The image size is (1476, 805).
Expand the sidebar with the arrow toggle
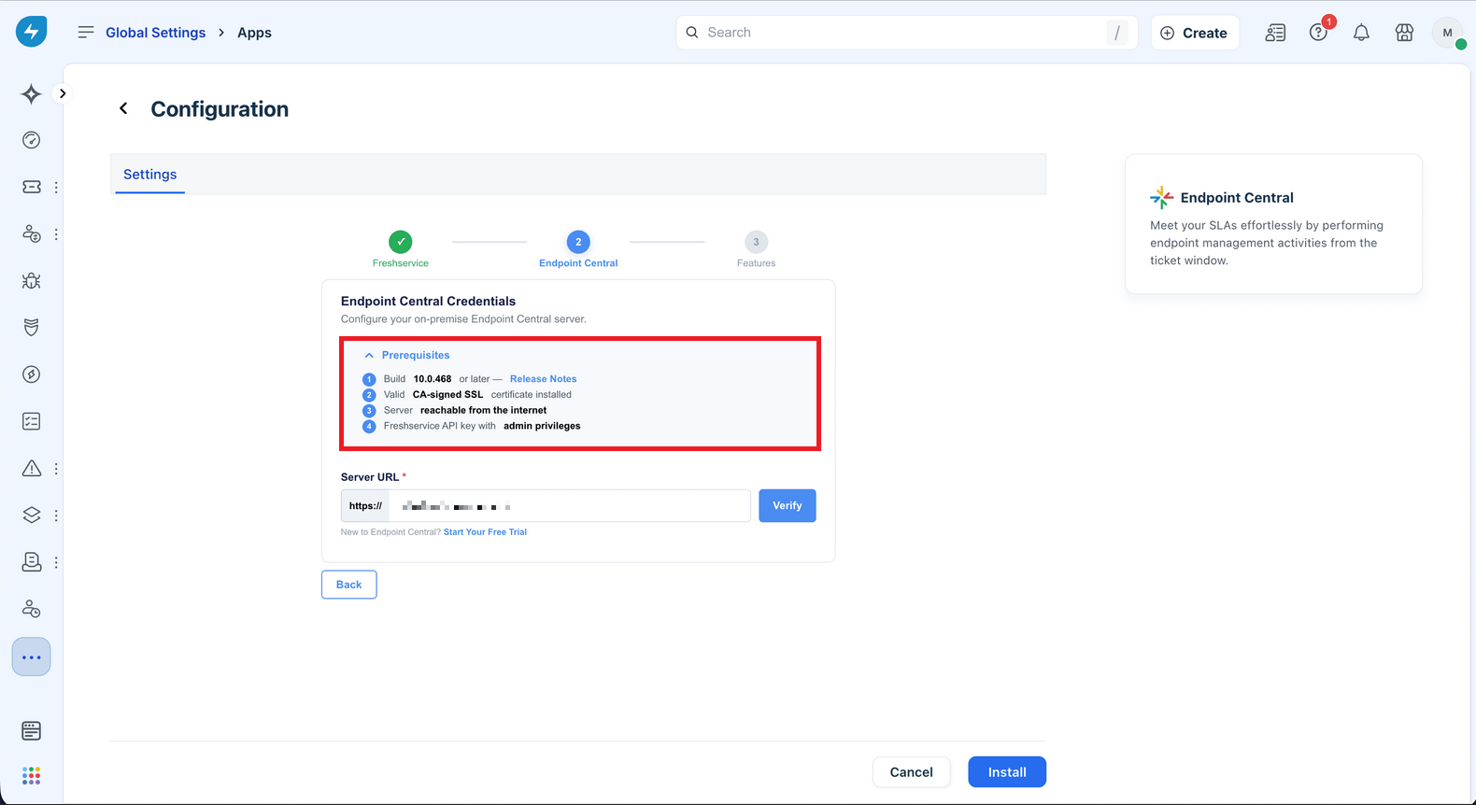(63, 93)
